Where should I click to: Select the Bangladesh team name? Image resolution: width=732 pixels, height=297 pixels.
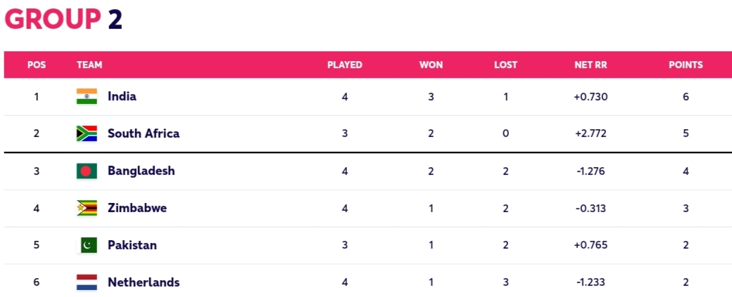point(141,171)
